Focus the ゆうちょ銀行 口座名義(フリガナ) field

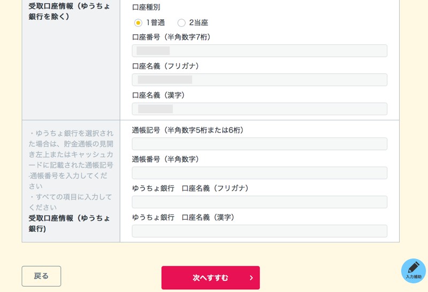point(259,202)
